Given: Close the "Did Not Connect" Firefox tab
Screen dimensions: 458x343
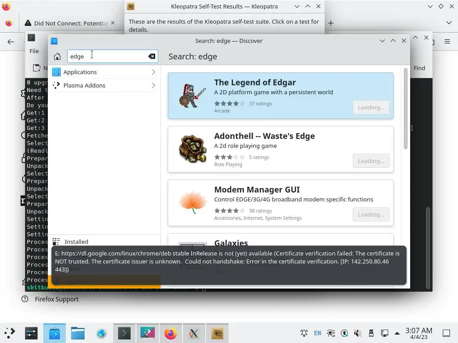Looking at the screenshot, I should click(113, 23).
